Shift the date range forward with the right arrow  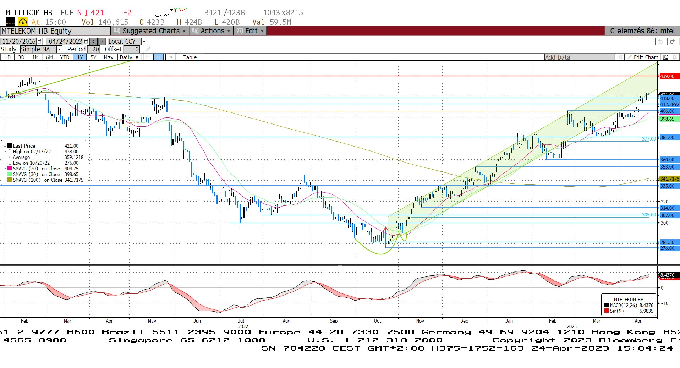[x=102, y=42]
